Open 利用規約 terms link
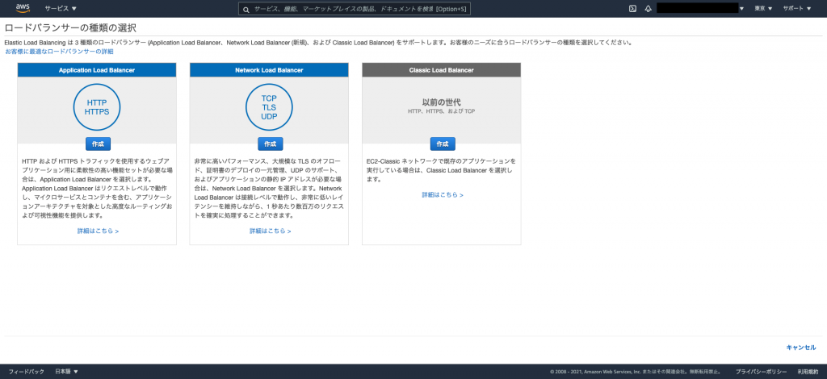Screen dimensions: 827x379 click(x=808, y=372)
